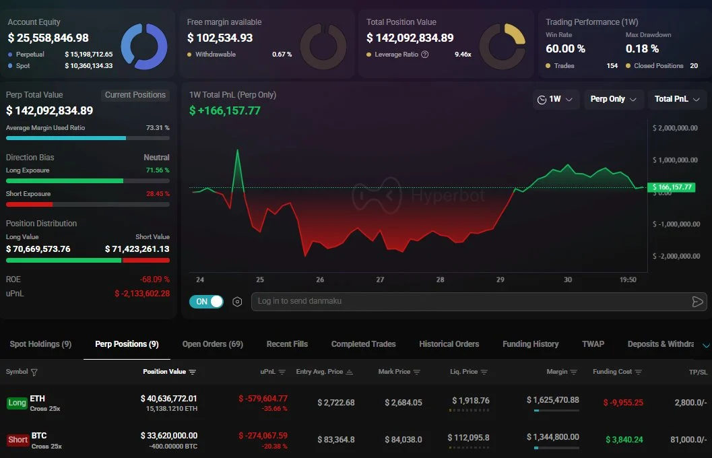Open the Open Orders (69) tab
The height and width of the screenshot is (458, 712).
[212, 344]
